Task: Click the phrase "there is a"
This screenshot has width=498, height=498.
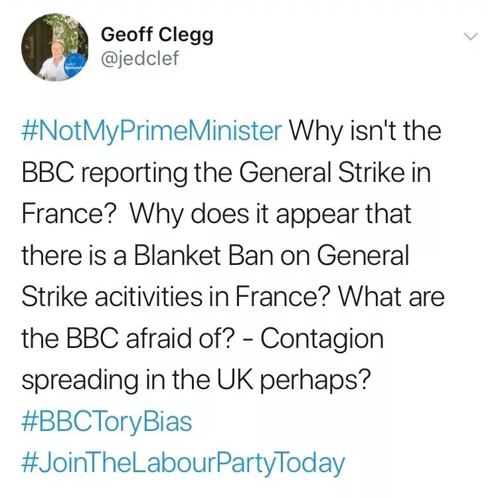Action: (74, 256)
